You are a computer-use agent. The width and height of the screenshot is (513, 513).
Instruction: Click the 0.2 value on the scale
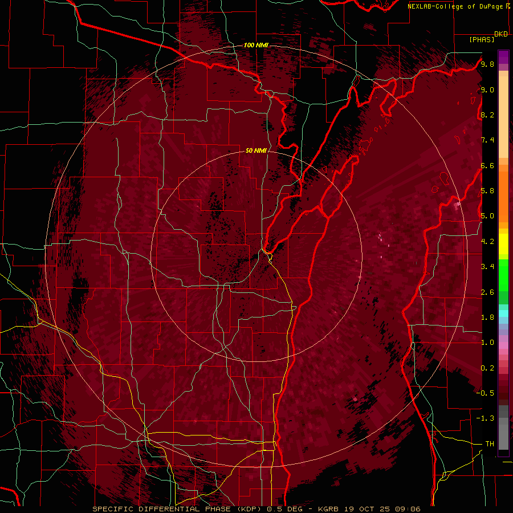(x=487, y=368)
